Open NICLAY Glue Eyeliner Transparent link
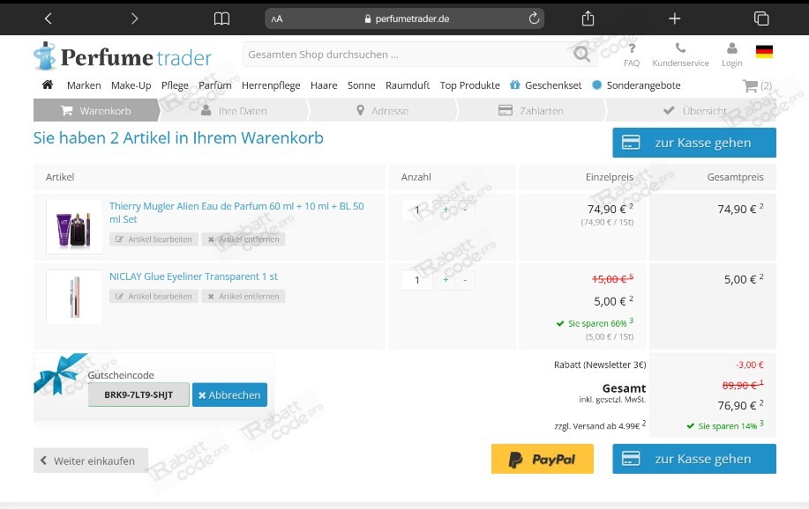The width and height of the screenshot is (809, 509). point(193,277)
